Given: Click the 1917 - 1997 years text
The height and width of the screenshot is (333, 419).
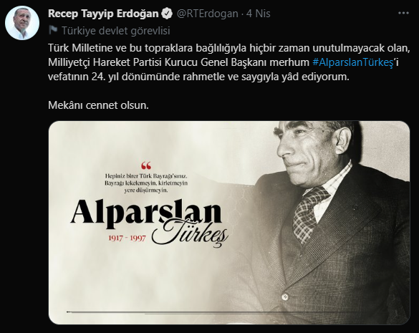Looking at the screenshot, I should point(127,238).
